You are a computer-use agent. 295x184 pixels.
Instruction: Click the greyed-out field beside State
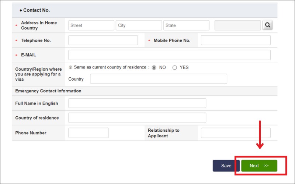237,25
